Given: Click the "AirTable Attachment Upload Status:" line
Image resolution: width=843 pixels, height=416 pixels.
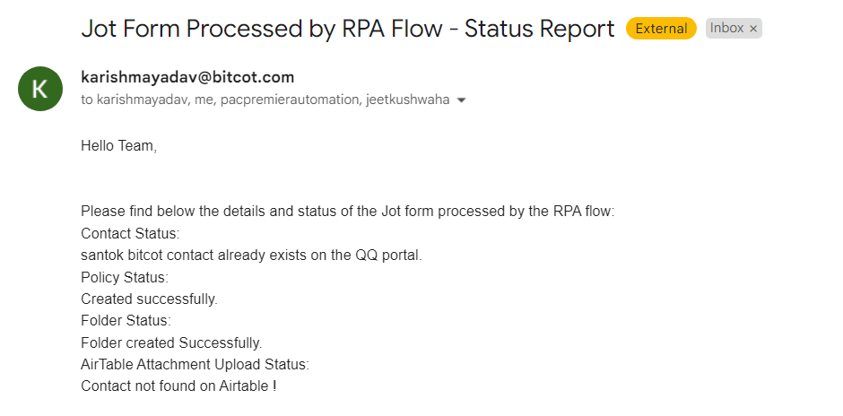Looking at the screenshot, I should 195,364.
